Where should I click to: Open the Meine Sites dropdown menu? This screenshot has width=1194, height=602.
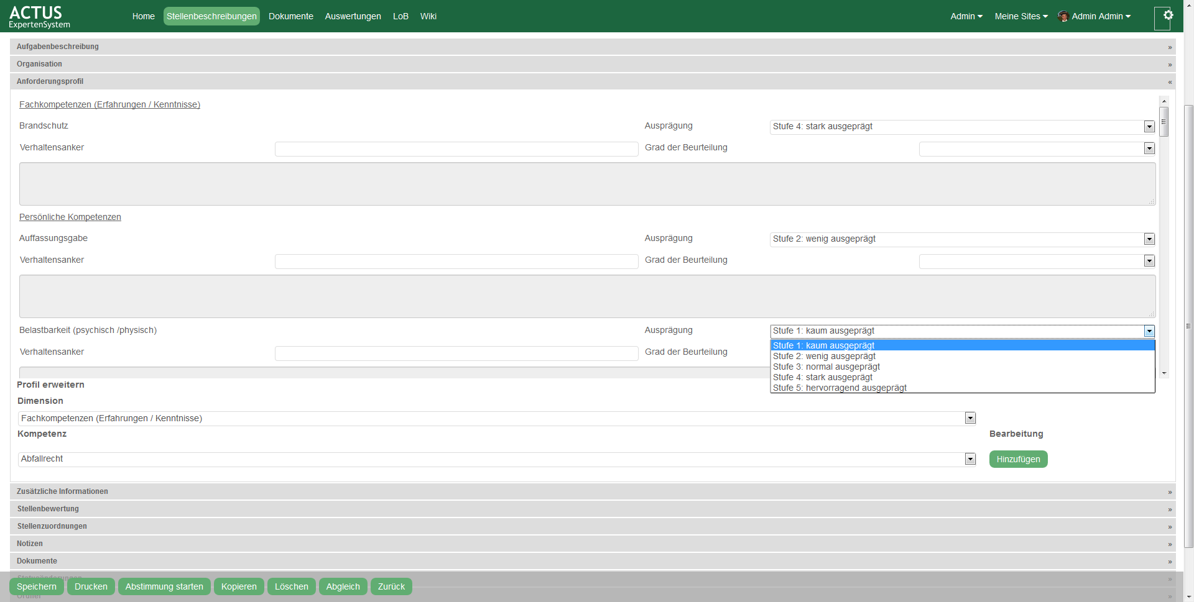[x=1020, y=17]
